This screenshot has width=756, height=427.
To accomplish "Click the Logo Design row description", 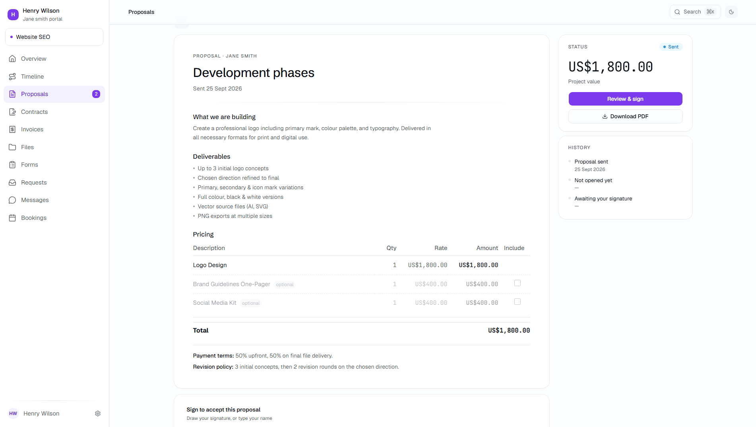I will (210, 265).
